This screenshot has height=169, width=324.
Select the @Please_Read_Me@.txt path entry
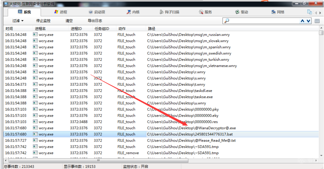tap(191, 140)
